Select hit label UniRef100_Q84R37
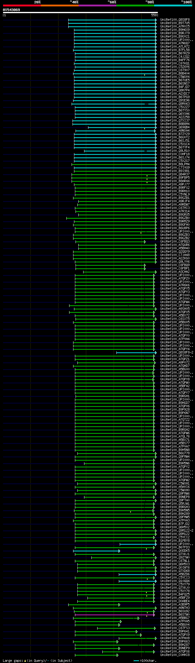The image size is (195, 663). pos(175,174)
